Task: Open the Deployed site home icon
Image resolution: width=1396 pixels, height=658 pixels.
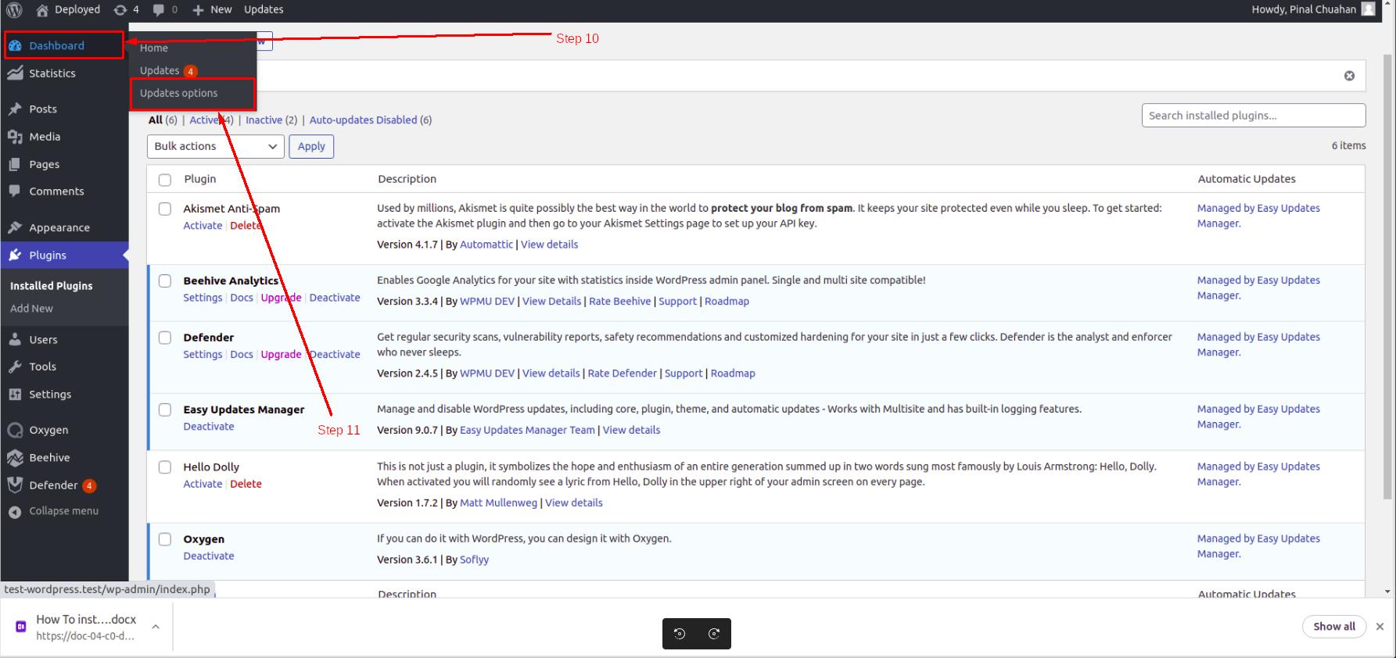Action: 42,9
